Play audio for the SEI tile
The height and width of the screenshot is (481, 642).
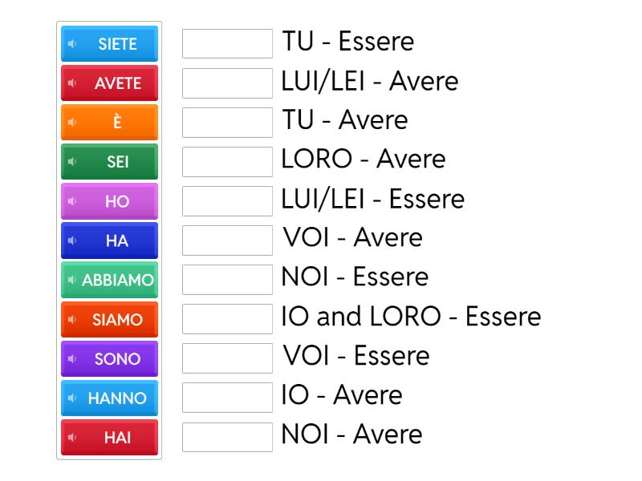pyautogui.click(x=72, y=162)
